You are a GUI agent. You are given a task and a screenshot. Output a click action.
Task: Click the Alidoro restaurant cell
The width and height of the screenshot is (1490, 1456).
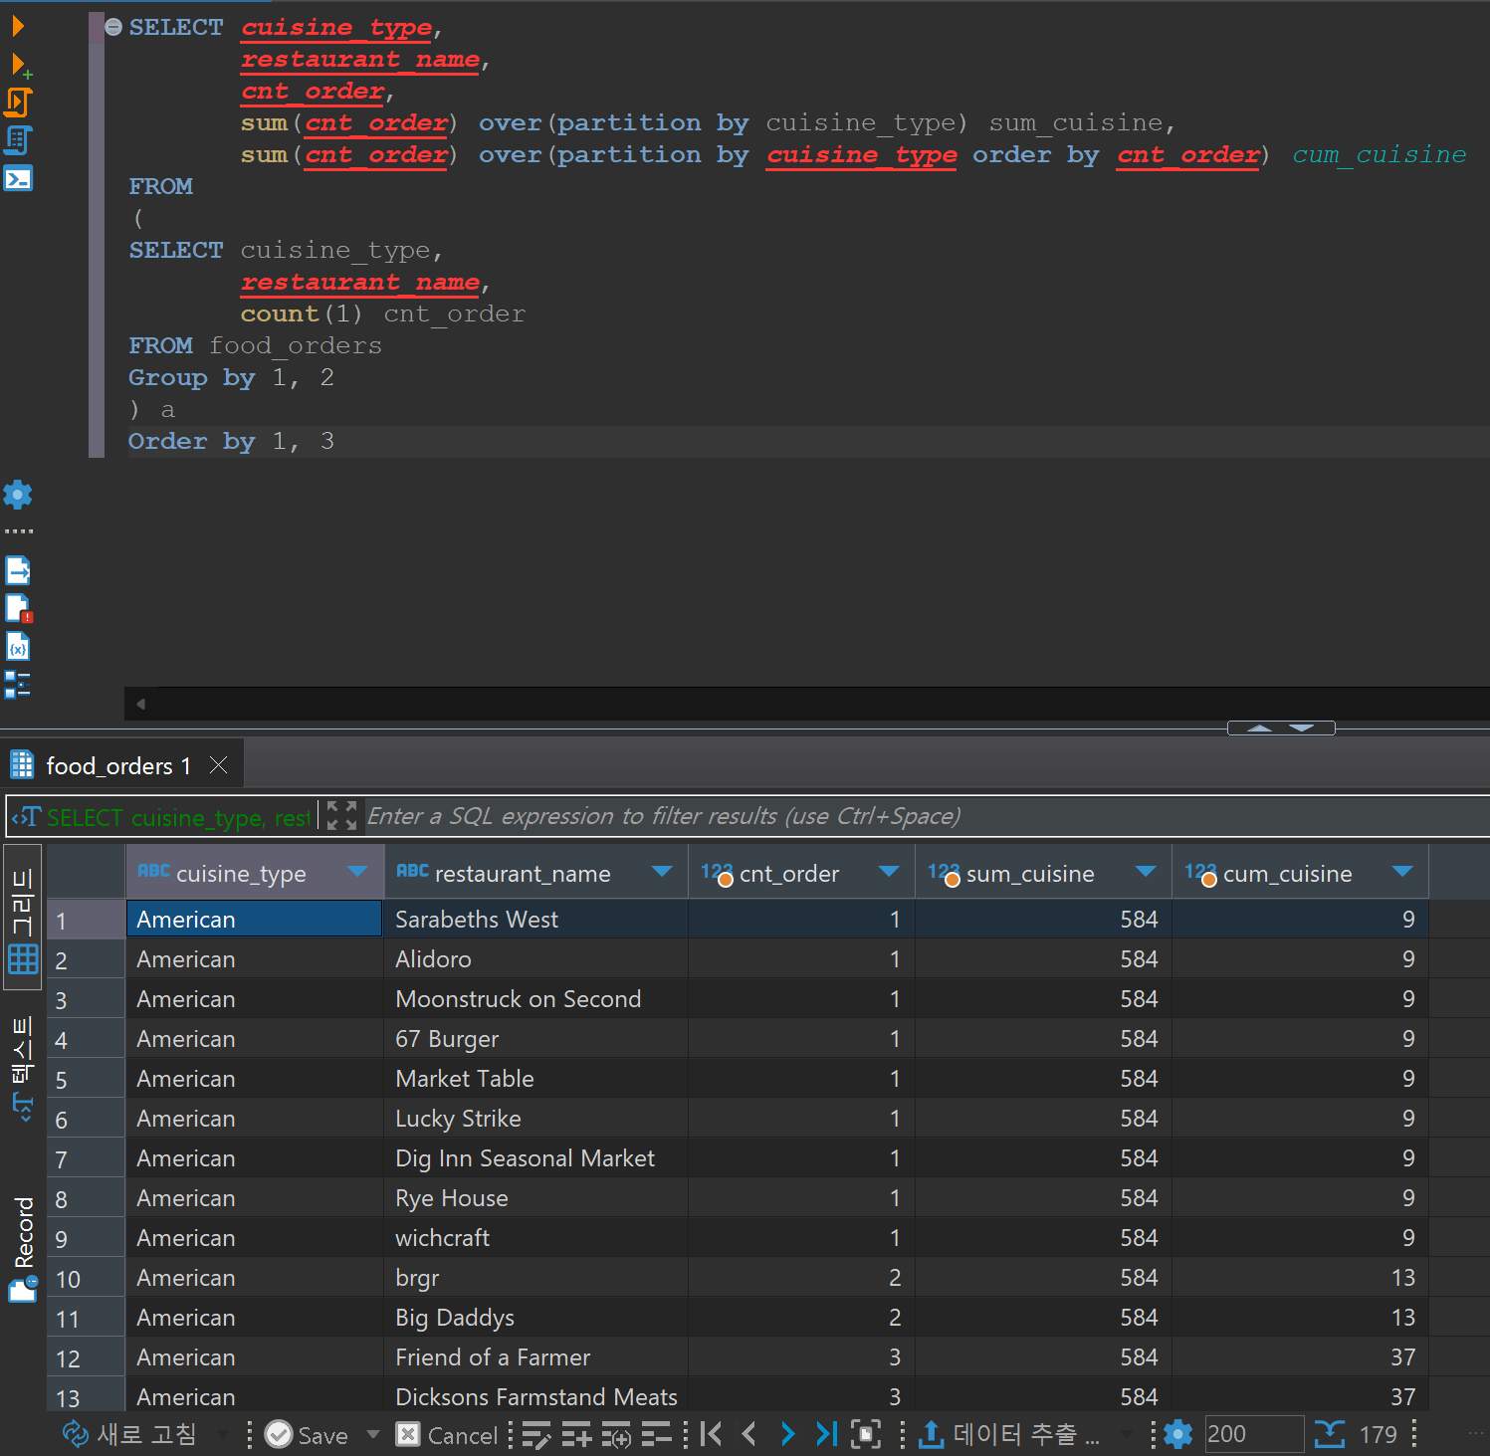click(535, 958)
